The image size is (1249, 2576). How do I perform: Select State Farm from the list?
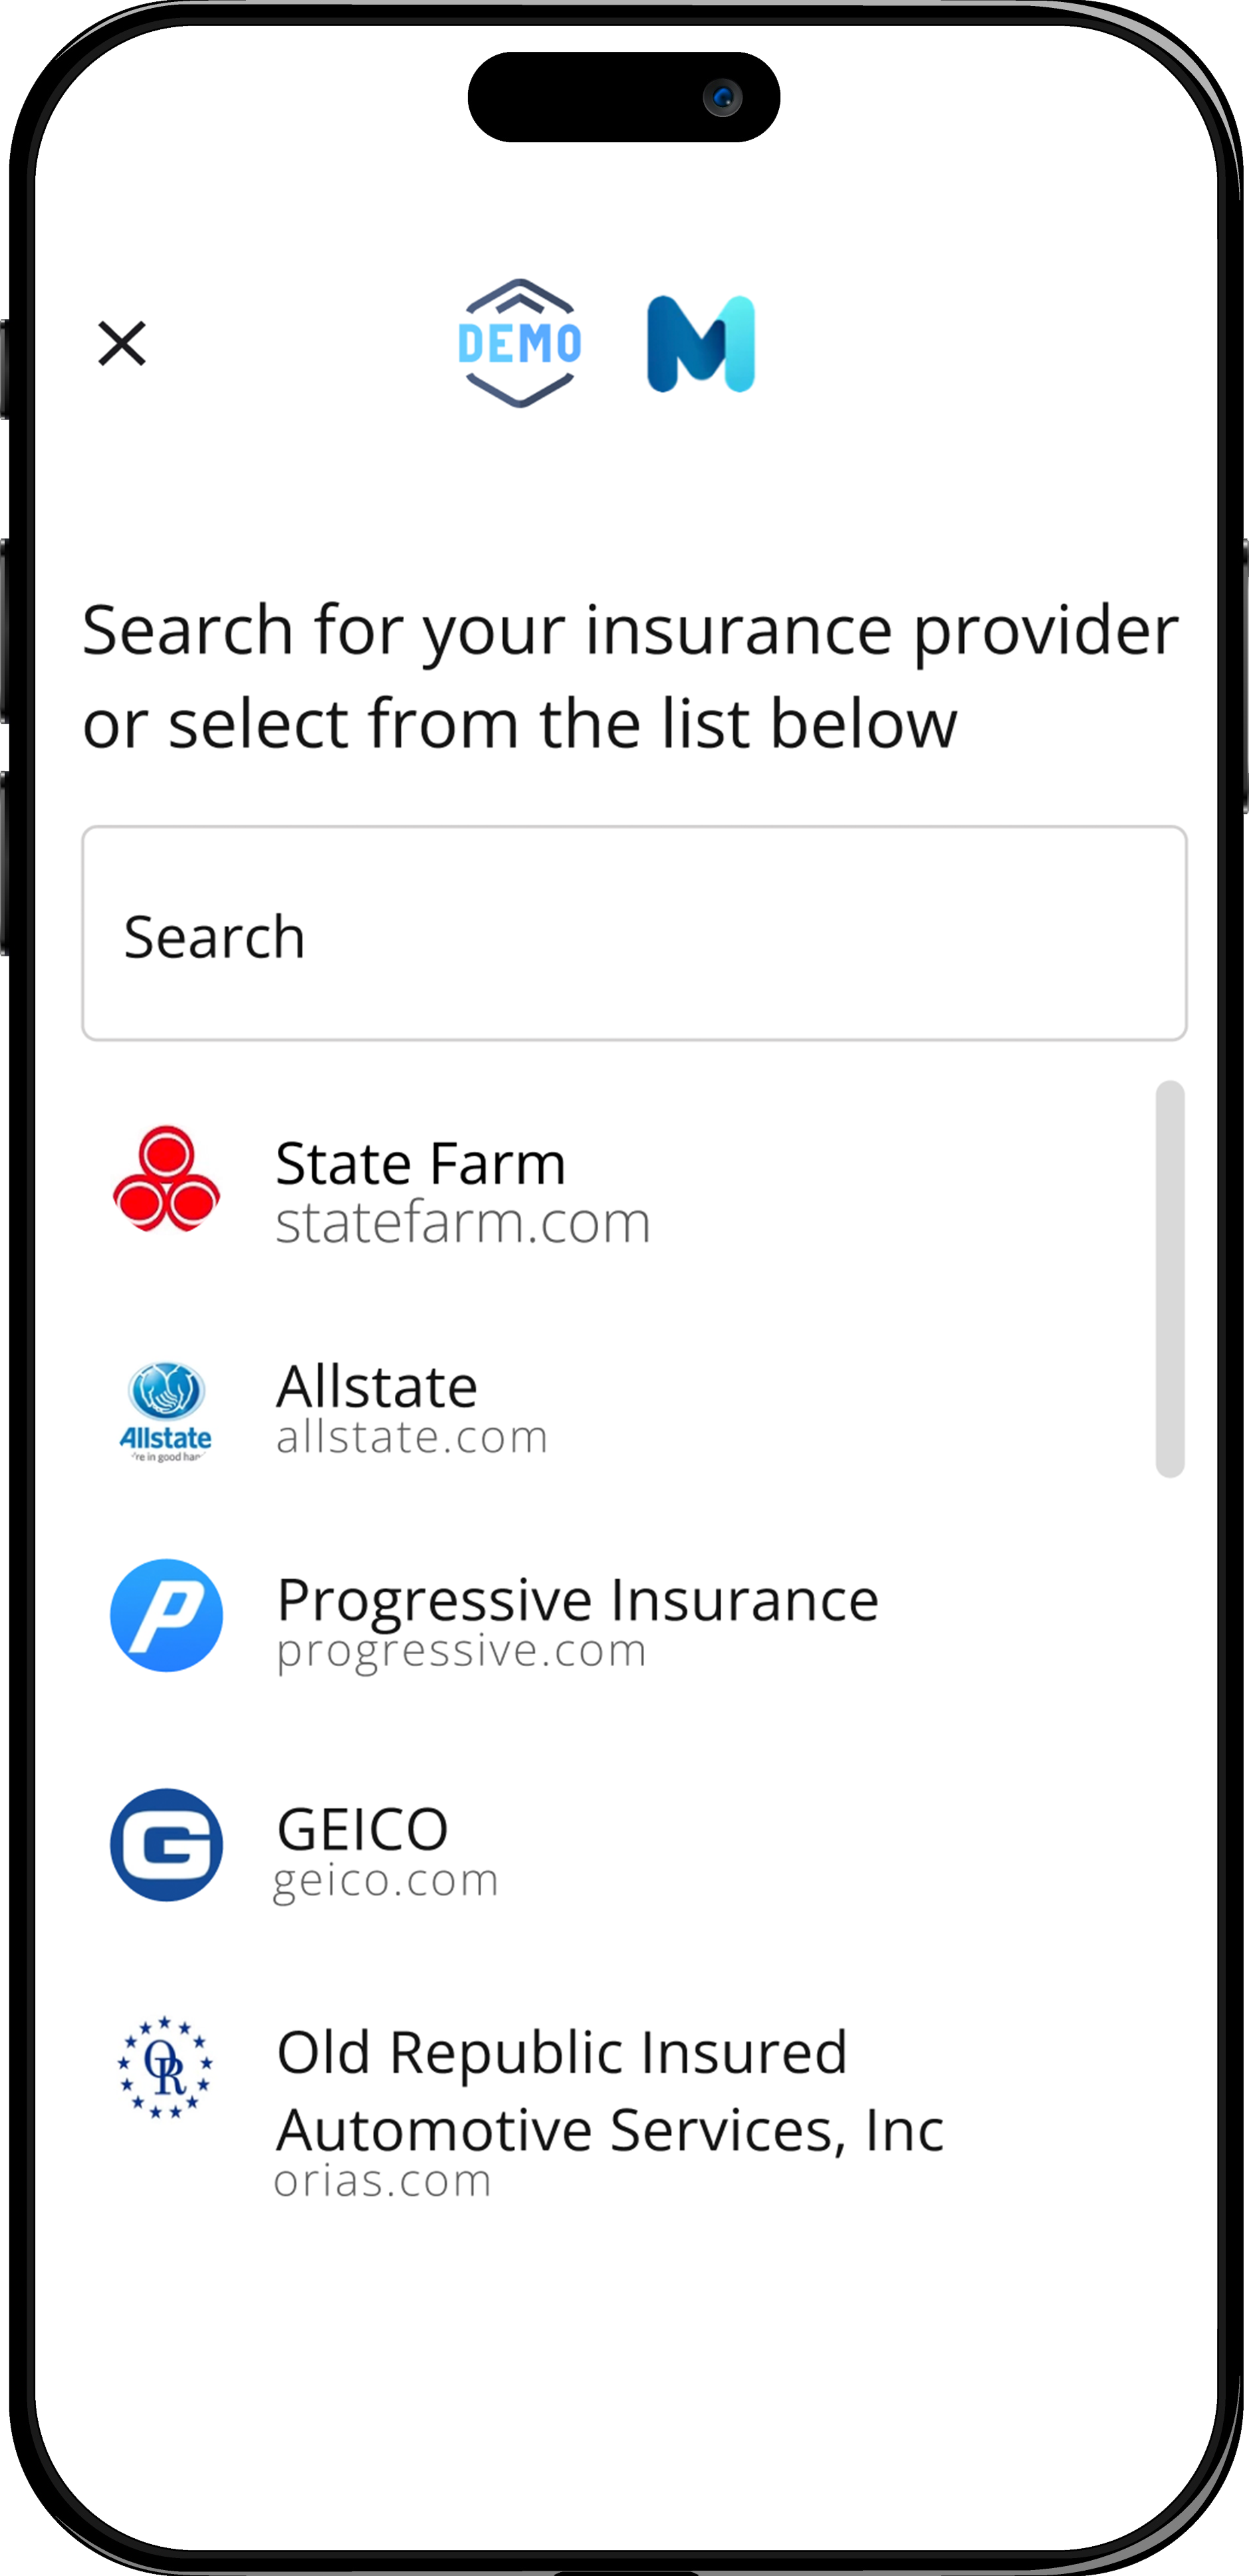[x=420, y=1164]
